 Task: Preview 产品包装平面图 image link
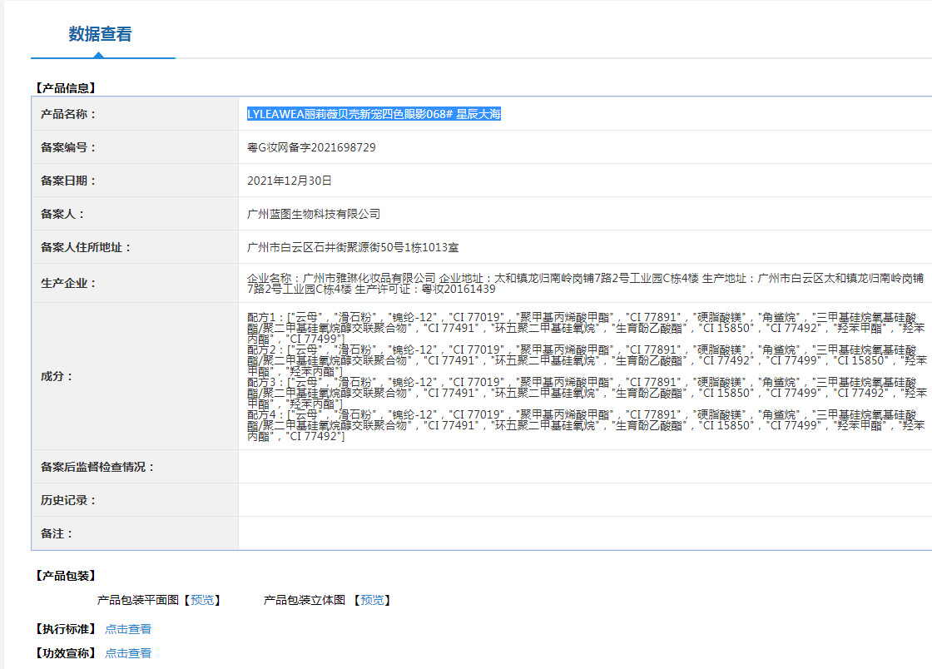(202, 600)
